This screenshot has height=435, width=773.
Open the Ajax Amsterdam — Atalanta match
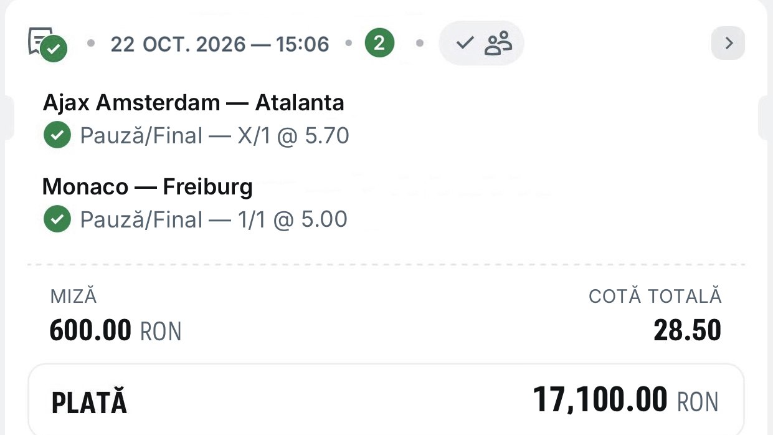[x=193, y=103]
